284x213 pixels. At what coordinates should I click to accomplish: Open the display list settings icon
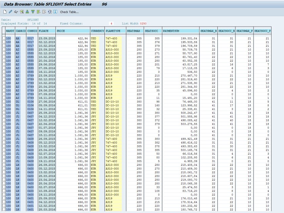click(x=38, y=12)
